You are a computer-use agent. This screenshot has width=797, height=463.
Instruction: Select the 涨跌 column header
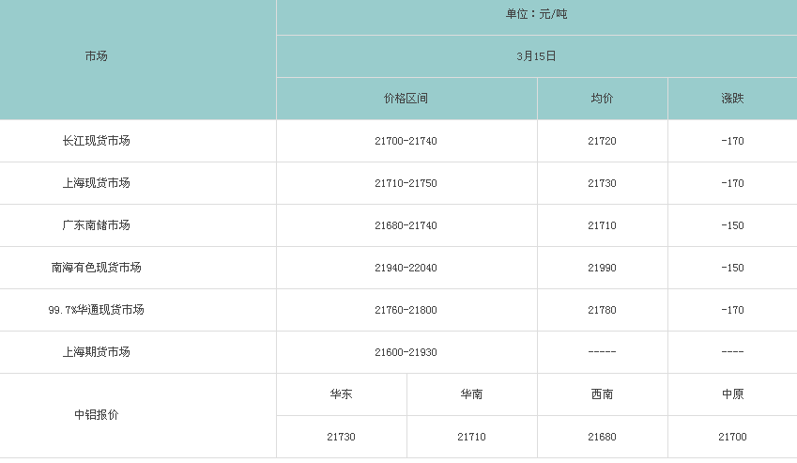pos(732,99)
